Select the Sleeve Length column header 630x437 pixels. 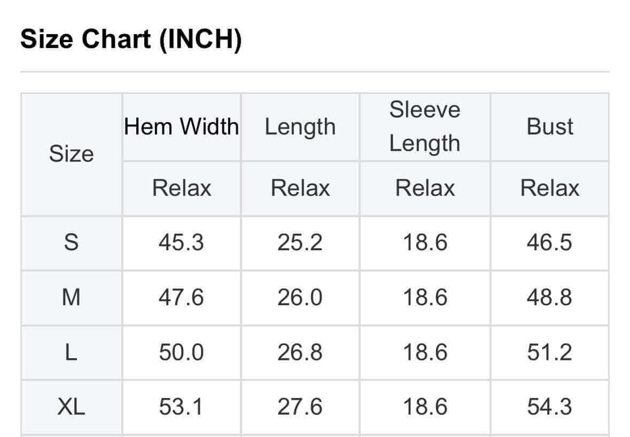tap(425, 126)
